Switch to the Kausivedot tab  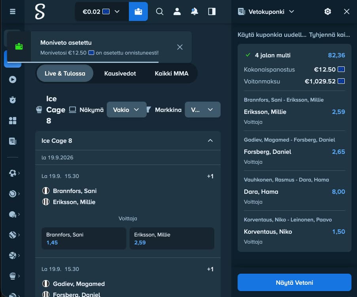(x=120, y=73)
